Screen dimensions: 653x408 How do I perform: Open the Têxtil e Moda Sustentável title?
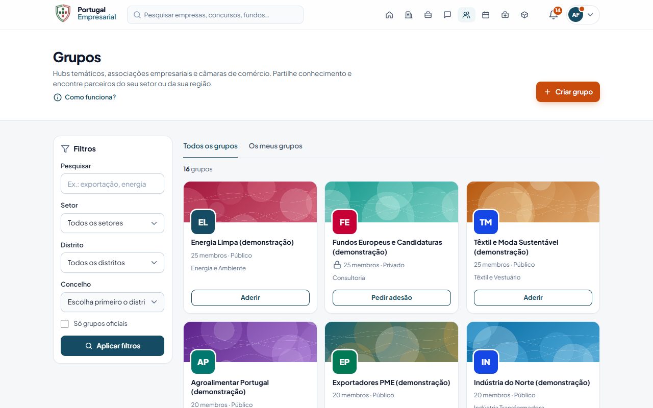tap(516, 247)
